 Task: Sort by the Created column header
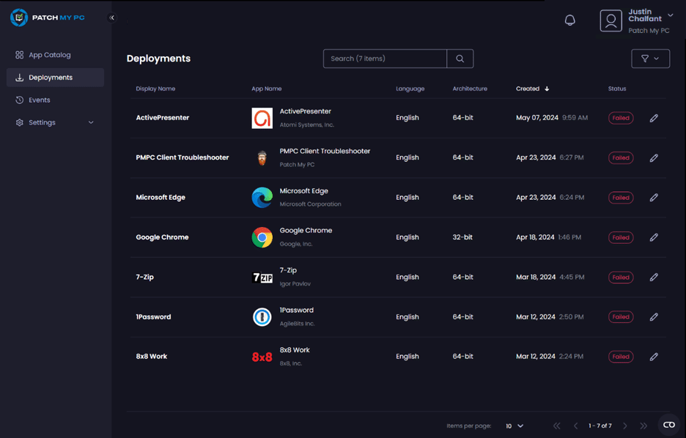(x=528, y=89)
